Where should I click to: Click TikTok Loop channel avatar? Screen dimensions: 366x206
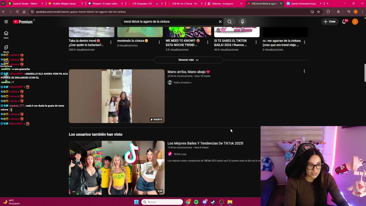pos(170,154)
